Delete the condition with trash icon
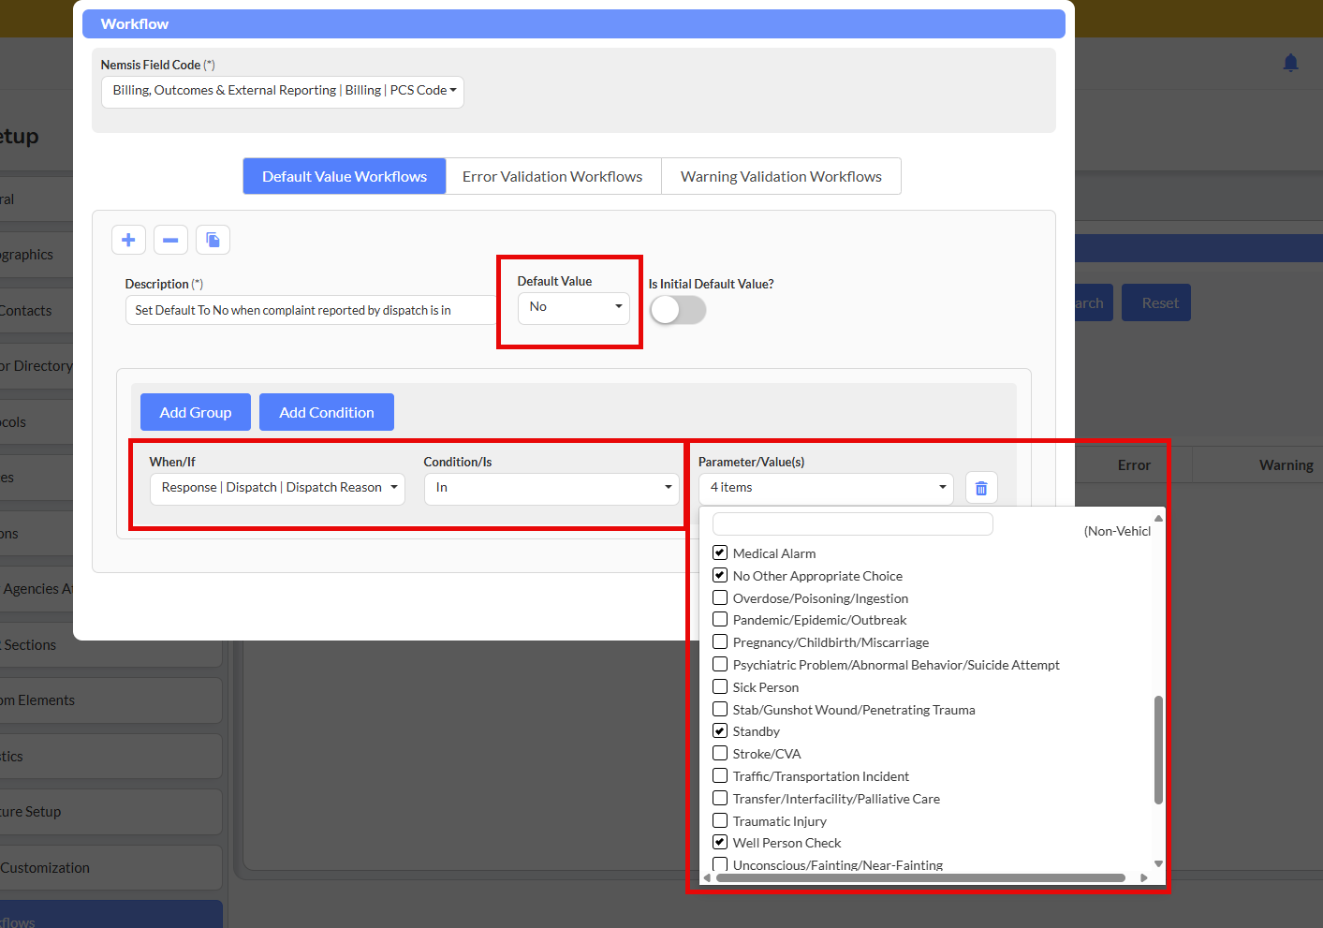Screen dimensions: 1323x928 pos(980,488)
